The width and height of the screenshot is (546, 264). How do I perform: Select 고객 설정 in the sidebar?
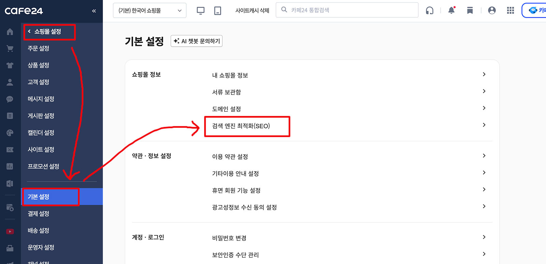click(x=38, y=82)
